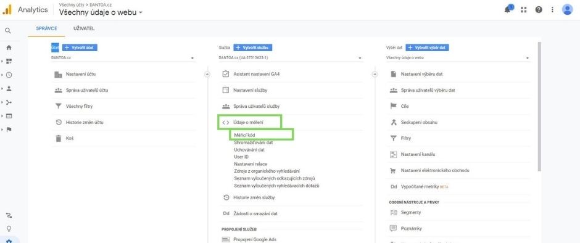580x243 pixels.
Task: Click the Všechny účty breadcrumb
Action: (x=71, y=5)
